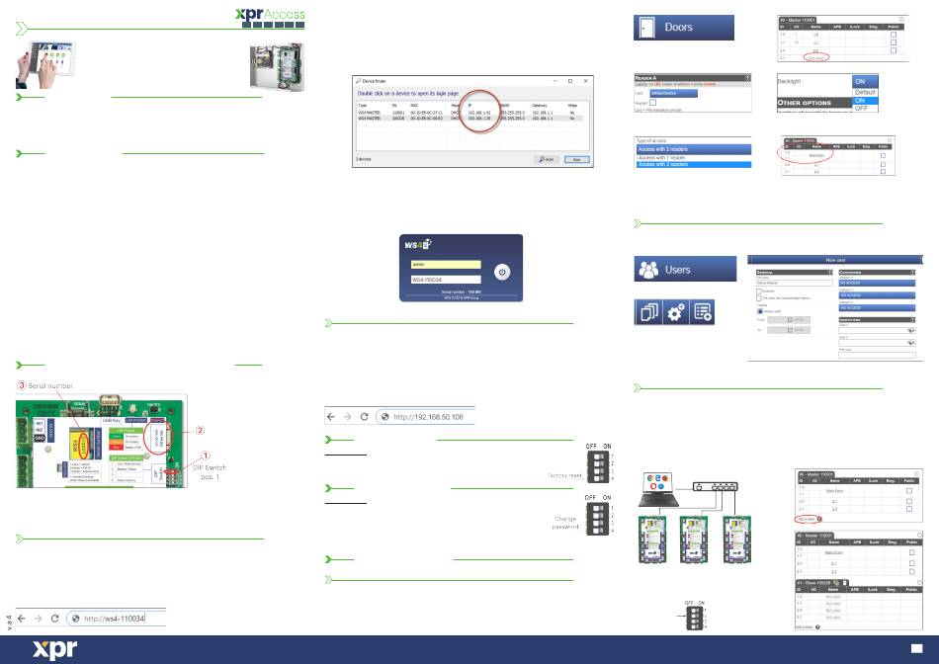The width and height of the screenshot is (939, 664).
Task: Click the IP column header in Device finder
Action: point(470,106)
